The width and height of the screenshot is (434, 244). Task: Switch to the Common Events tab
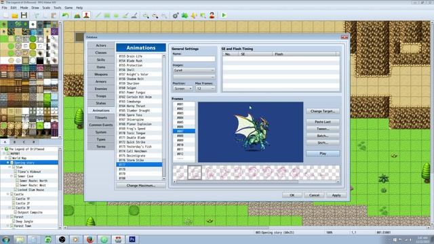pos(101,125)
